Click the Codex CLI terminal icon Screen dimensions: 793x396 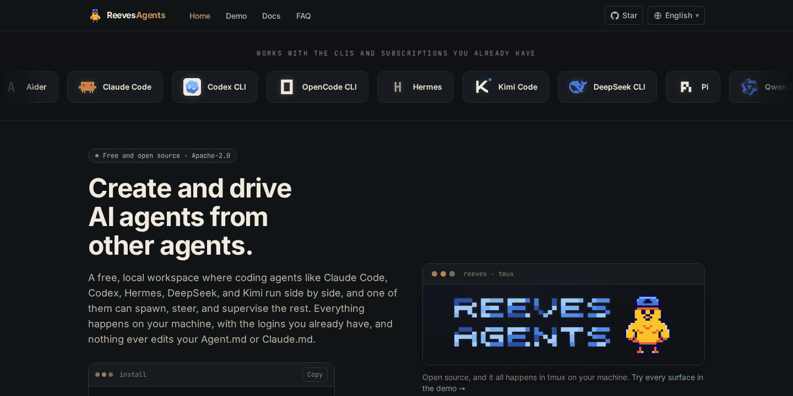tap(192, 87)
